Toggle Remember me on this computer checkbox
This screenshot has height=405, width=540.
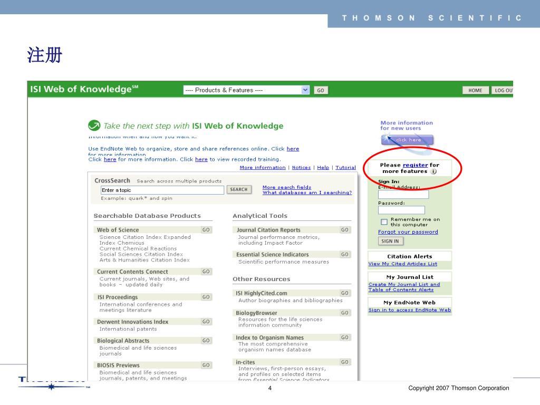pyautogui.click(x=384, y=222)
